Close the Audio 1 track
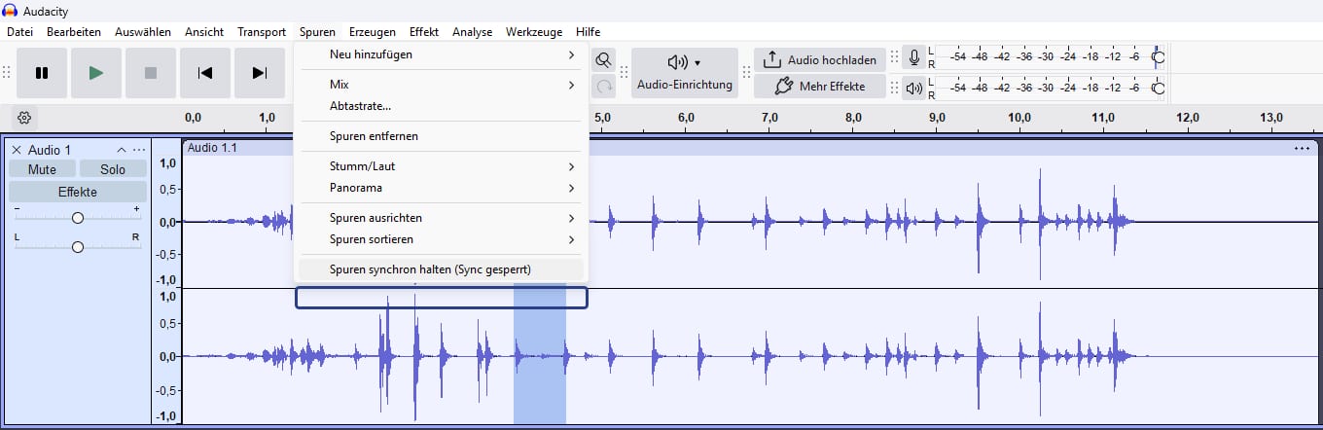The width and height of the screenshot is (1323, 430). 17,150
